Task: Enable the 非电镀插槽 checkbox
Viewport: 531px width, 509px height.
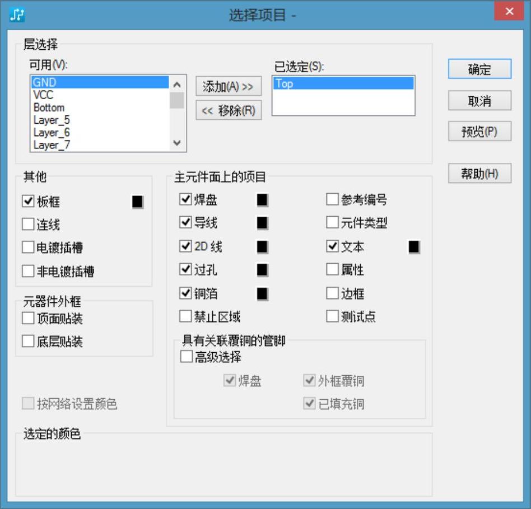Action: pyautogui.click(x=28, y=271)
